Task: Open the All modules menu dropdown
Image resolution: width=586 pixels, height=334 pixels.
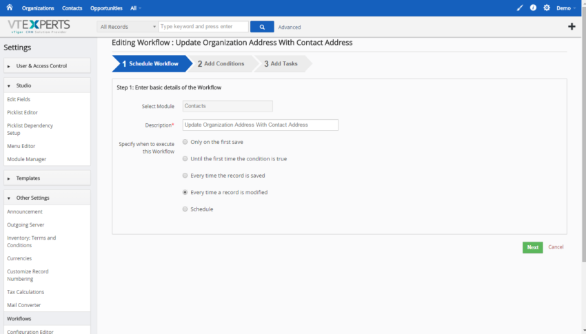Action: pyautogui.click(x=135, y=8)
